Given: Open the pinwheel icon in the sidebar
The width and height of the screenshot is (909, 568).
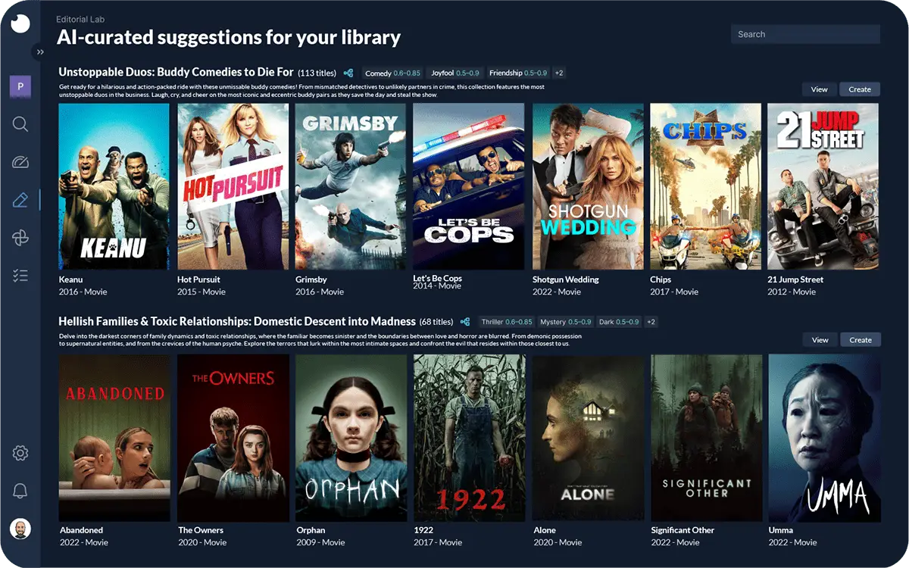Looking at the screenshot, I should coord(20,239).
